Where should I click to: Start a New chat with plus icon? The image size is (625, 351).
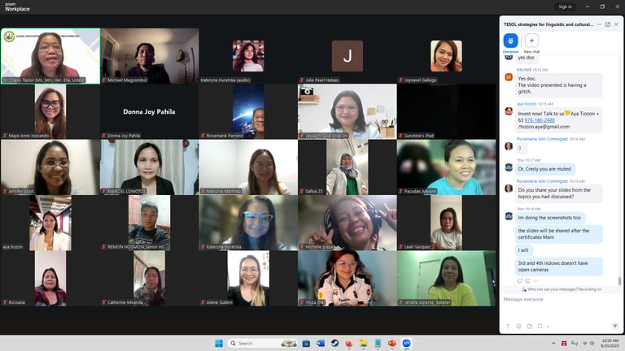[531, 41]
